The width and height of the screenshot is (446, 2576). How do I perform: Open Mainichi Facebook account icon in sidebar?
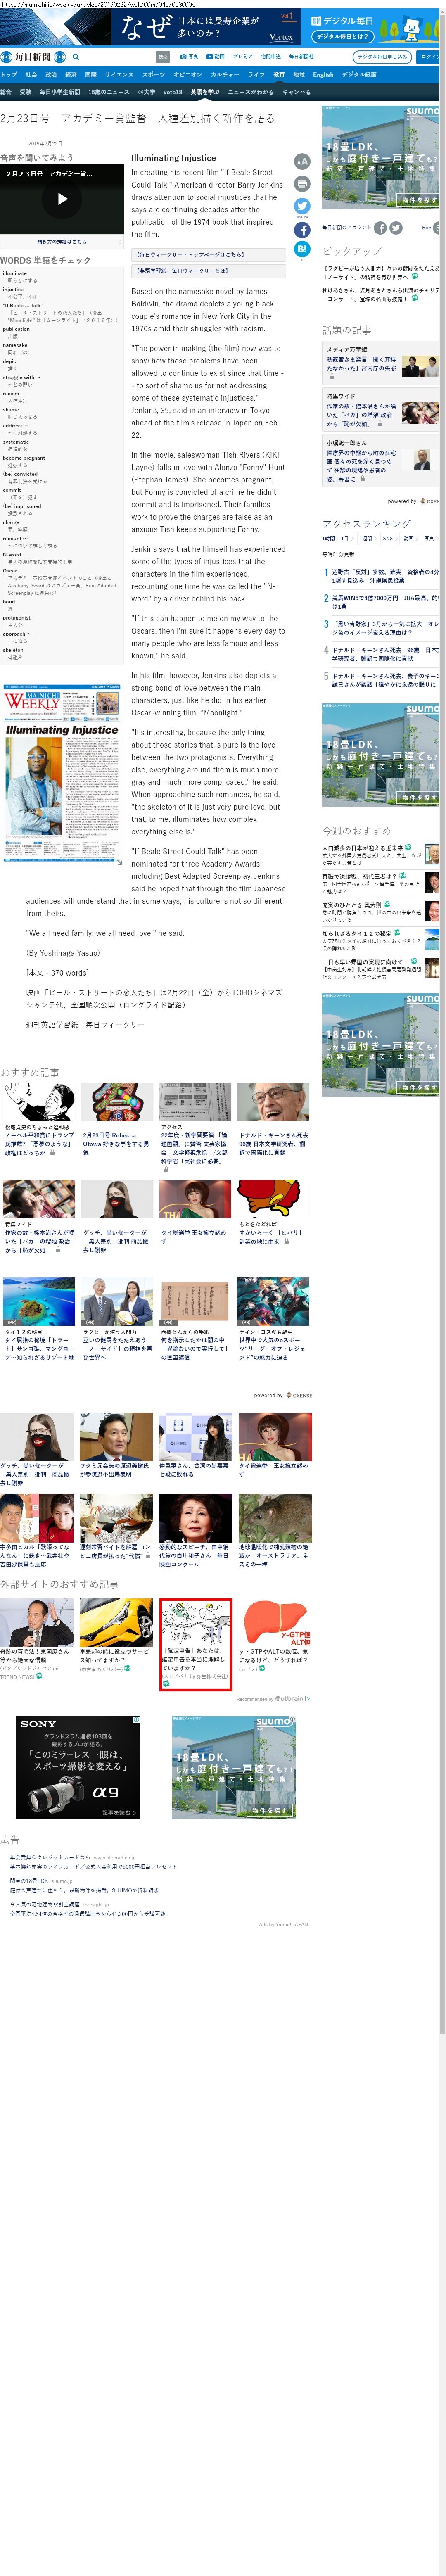click(380, 228)
